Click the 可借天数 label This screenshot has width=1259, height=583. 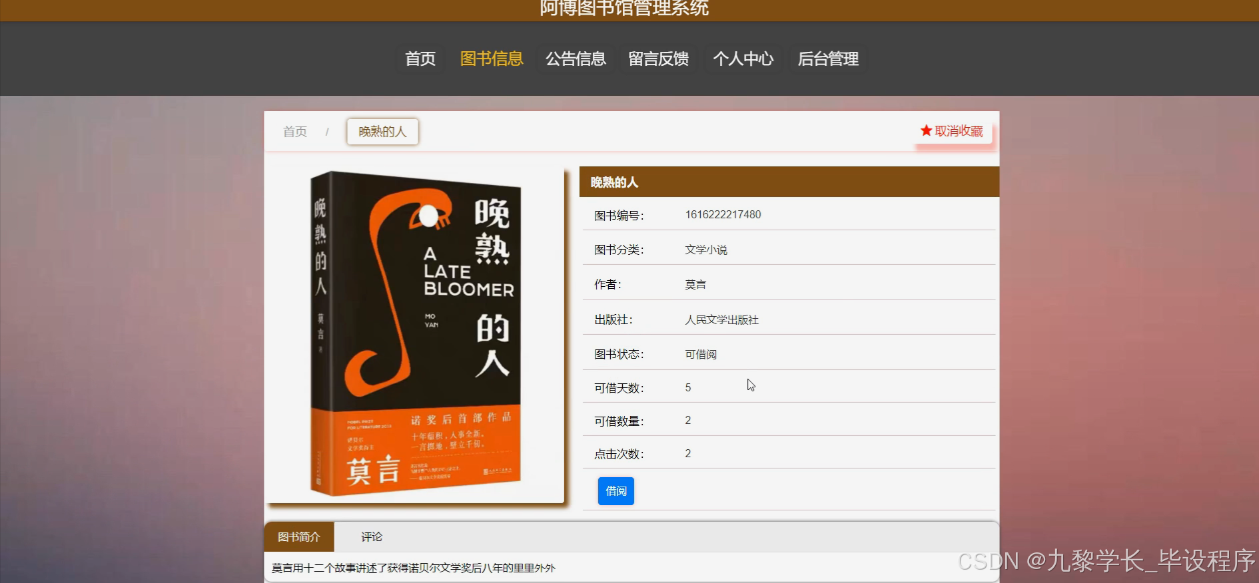coord(619,388)
